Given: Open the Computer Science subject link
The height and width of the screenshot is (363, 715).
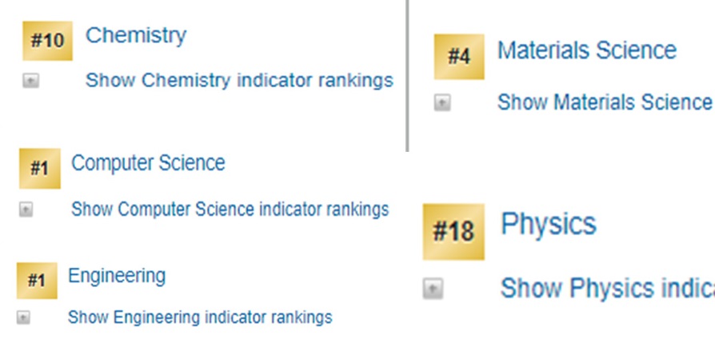Looking at the screenshot, I should point(148,163).
